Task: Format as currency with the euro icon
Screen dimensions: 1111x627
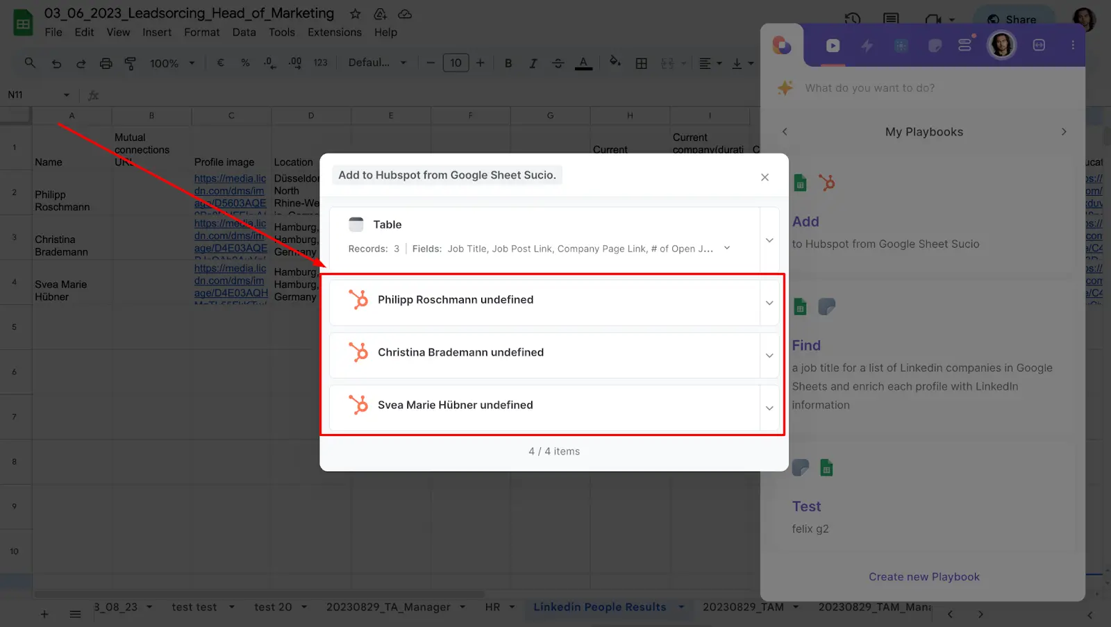Action: click(x=221, y=62)
